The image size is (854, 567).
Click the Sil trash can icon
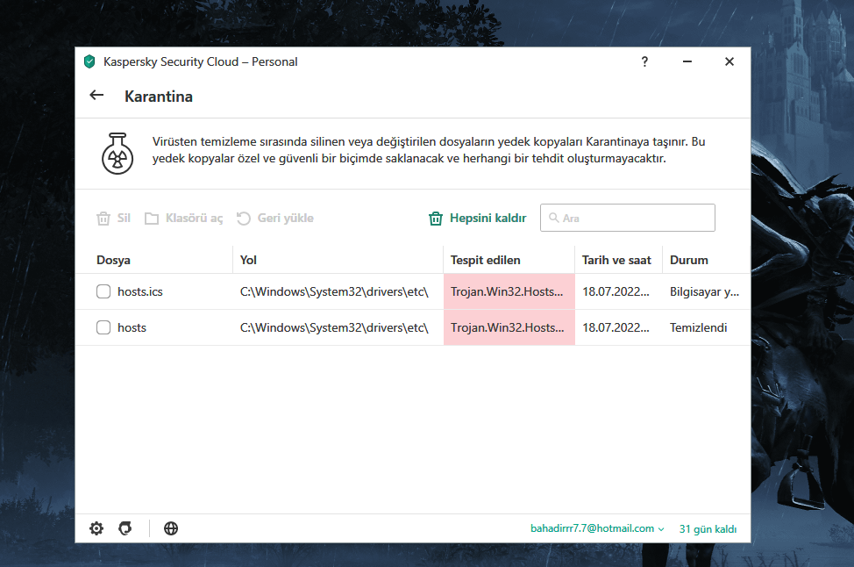pos(103,218)
